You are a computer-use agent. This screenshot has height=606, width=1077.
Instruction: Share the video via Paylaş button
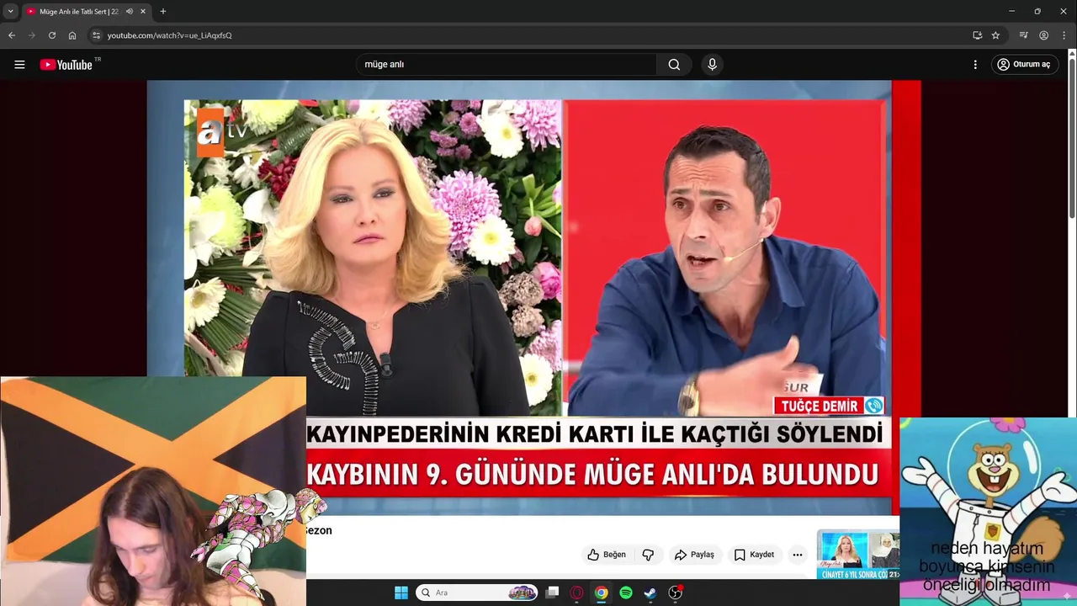pos(694,555)
